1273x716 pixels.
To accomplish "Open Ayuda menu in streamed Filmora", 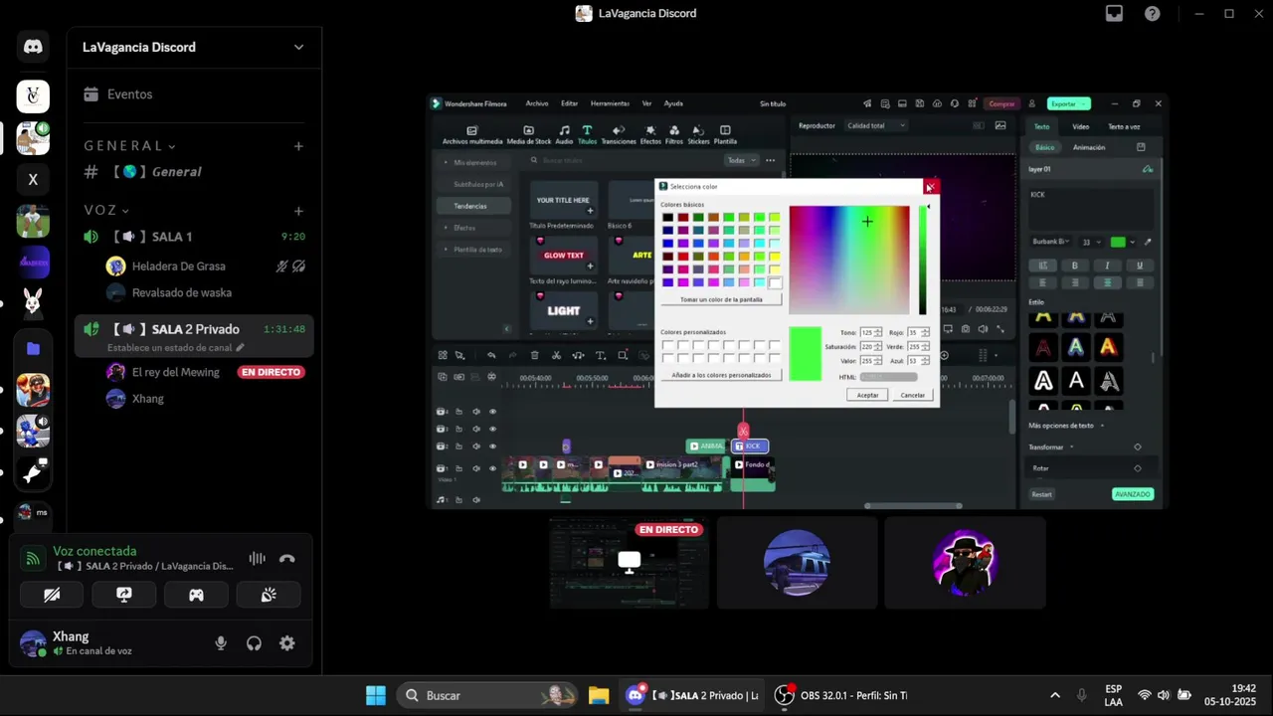I will pos(673,103).
